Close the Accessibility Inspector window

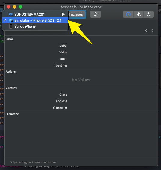click(8, 7)
